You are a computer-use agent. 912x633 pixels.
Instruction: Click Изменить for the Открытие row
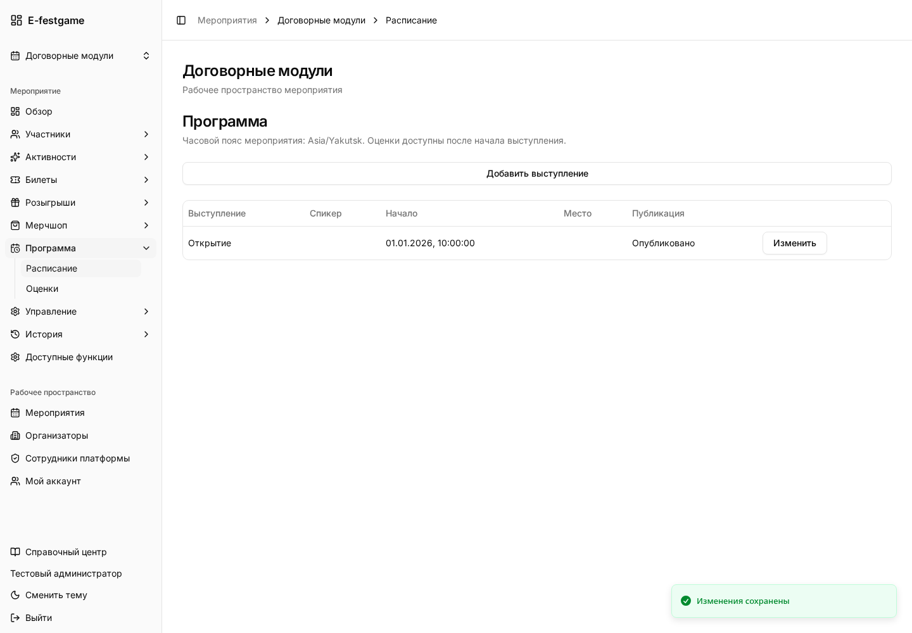[794, 243]
